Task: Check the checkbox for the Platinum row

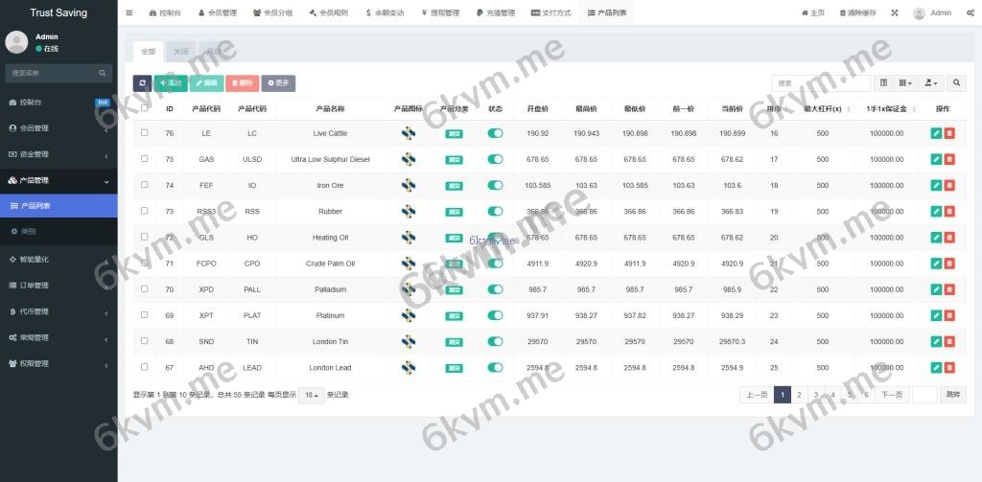Action: (x=144, y=315)
